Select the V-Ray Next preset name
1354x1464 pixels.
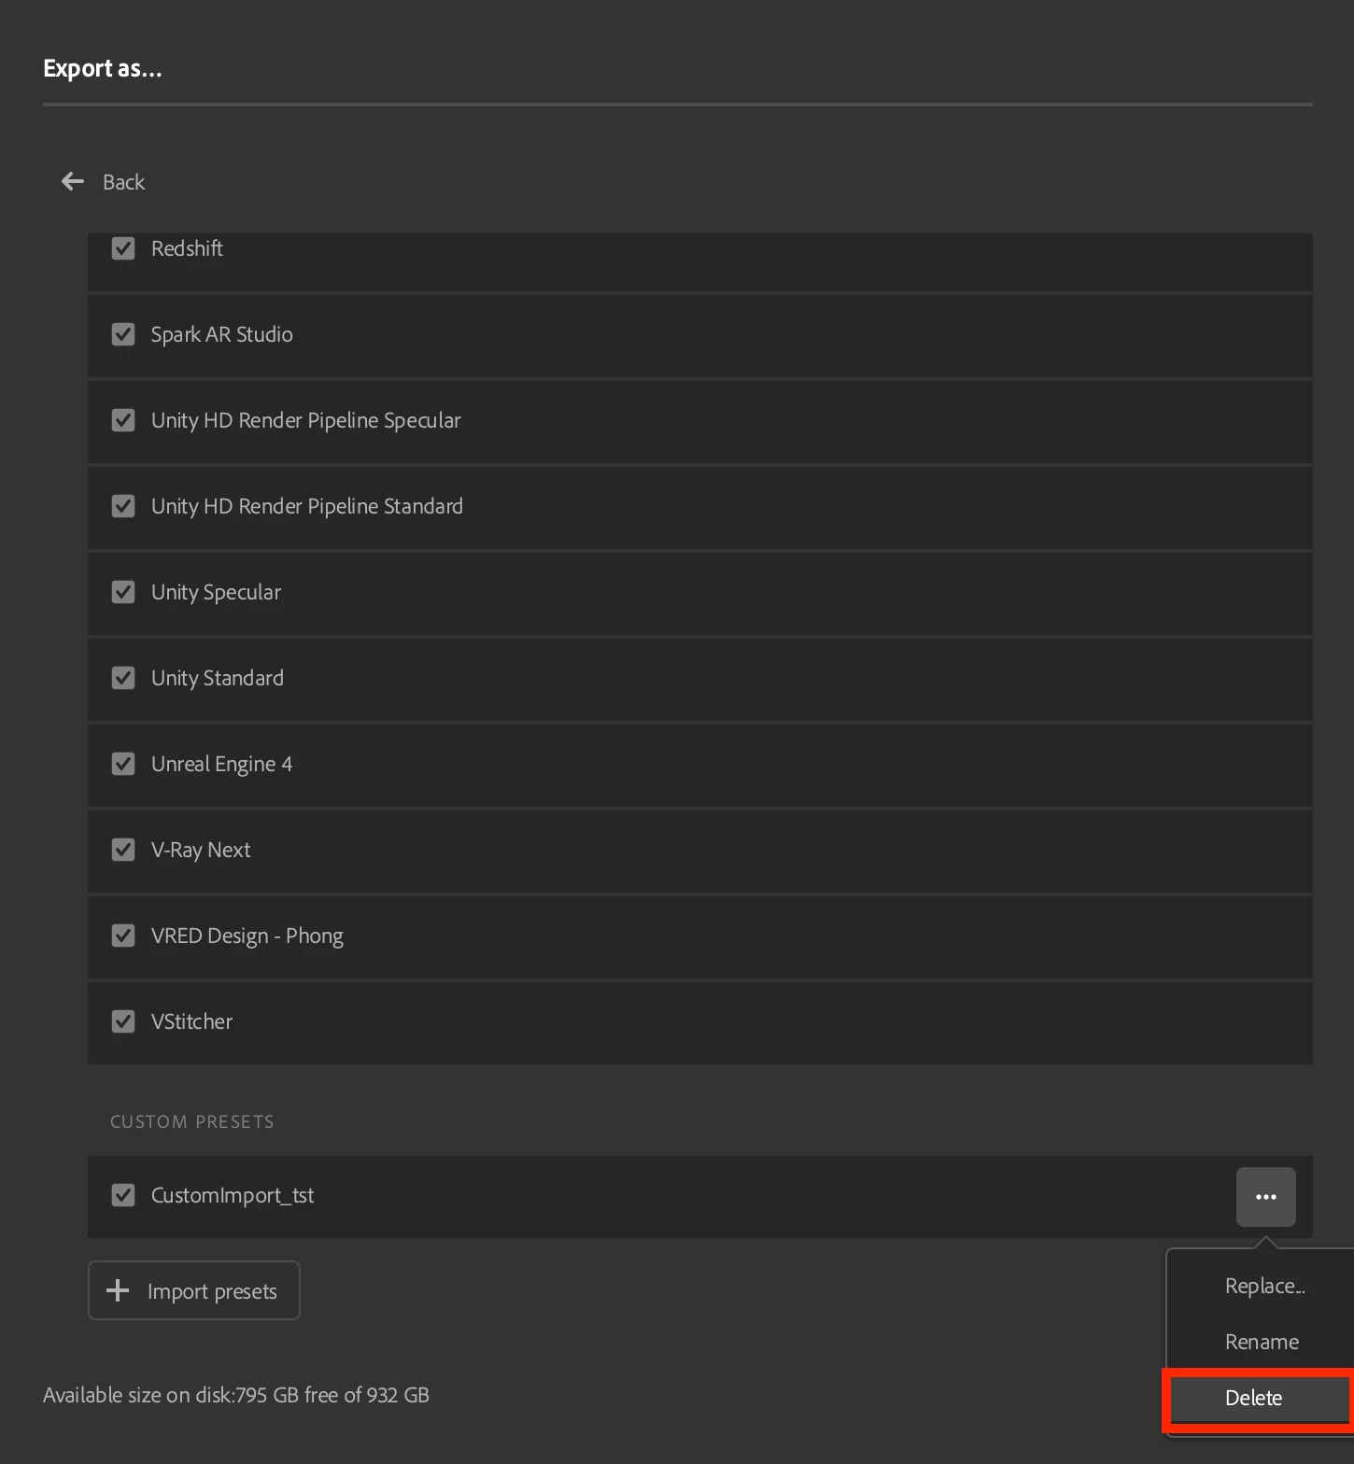[x=201, y=851]
